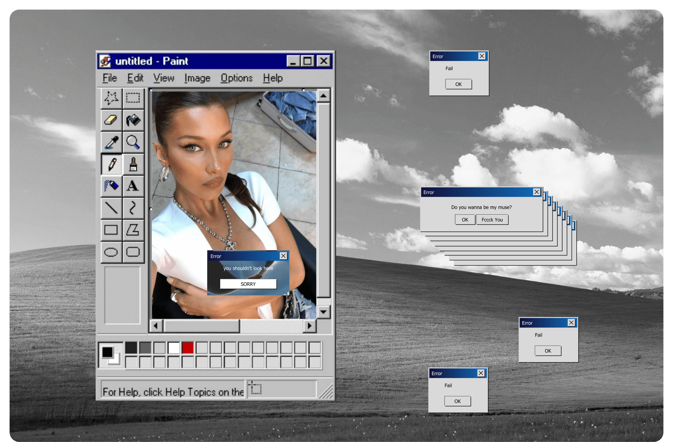Click OK in the muse dialog
Viewport: 673px width, 442px height.
click(465, 220)
